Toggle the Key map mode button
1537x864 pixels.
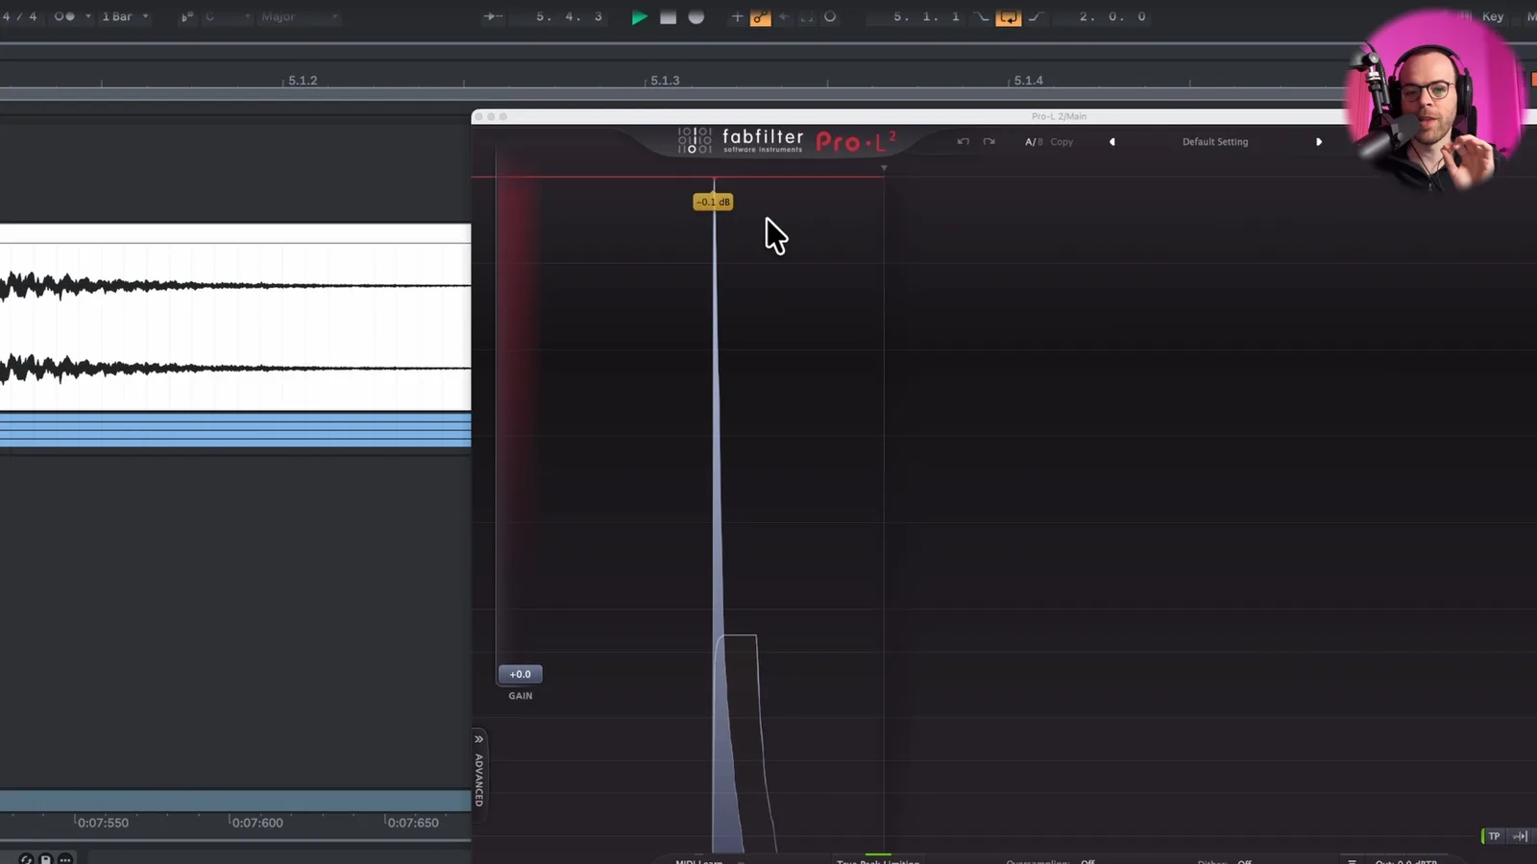click(1493, 17)
